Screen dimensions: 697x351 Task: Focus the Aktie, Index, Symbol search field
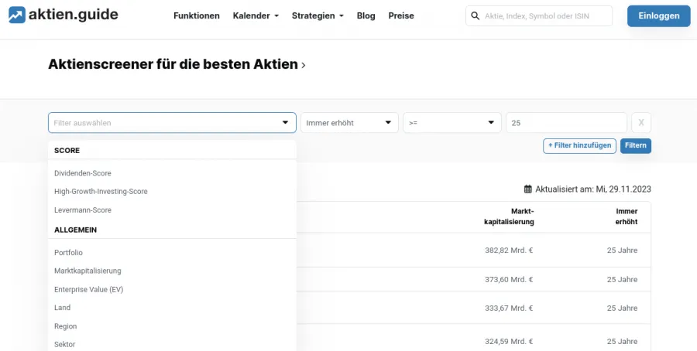point(539,16)
